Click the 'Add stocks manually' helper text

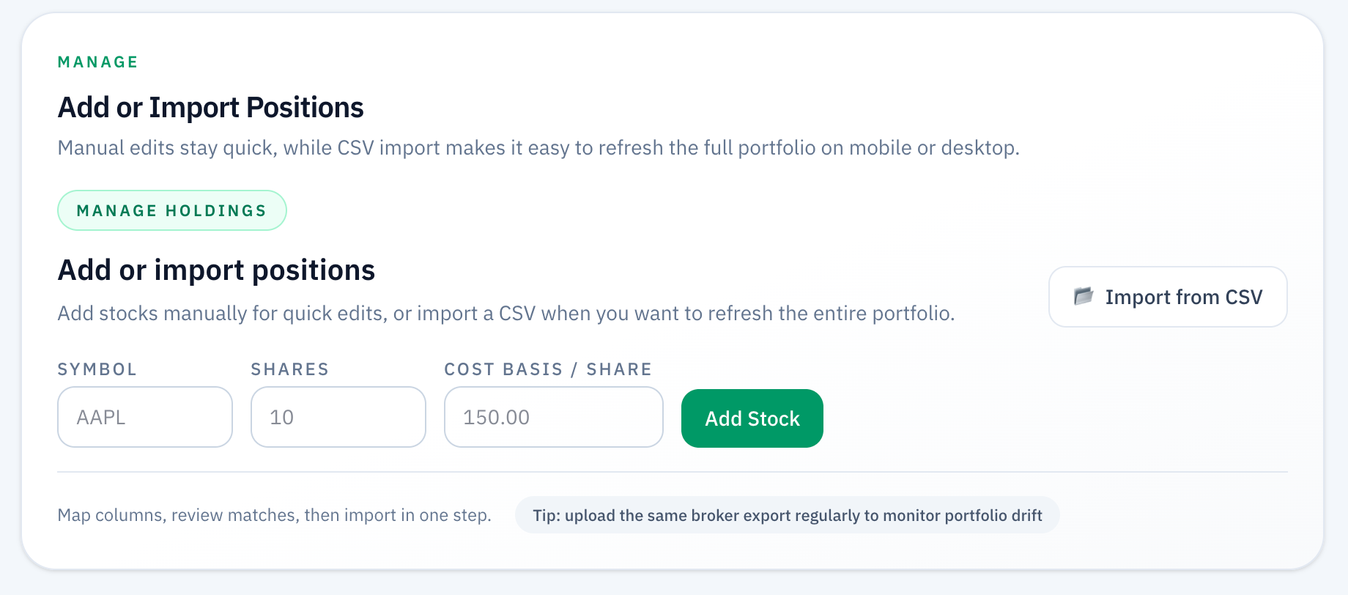click(505, 314)
